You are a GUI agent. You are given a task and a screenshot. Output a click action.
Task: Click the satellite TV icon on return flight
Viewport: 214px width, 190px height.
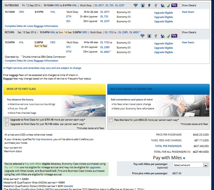[163, 36]
